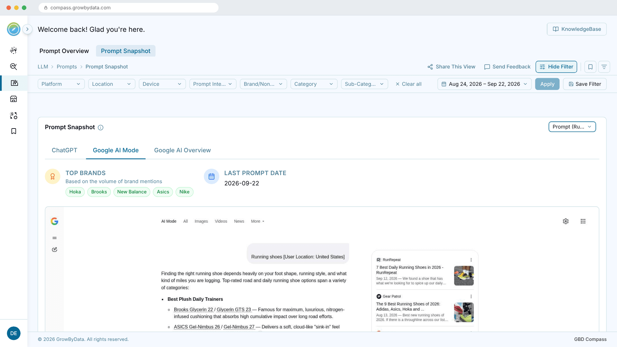Open the Location filter dropdown

112,84
